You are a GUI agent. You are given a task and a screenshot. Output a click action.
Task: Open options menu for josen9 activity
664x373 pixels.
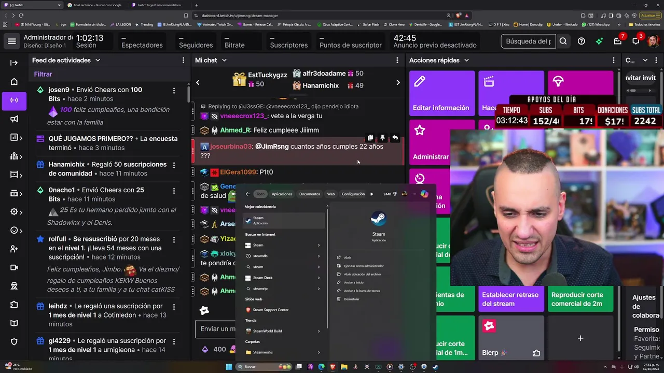pyautogui.click(x=174, y=91)
